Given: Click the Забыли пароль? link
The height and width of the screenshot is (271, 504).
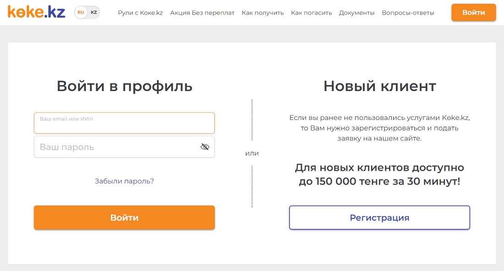Looking at the screenshot, I should [x=124, y=181].
